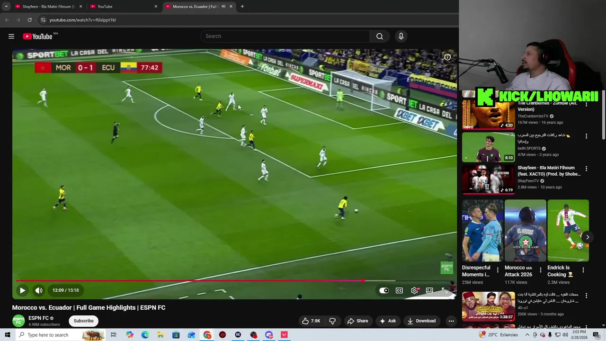Click the 20°C weather widget in taskbar

(499, 335)
